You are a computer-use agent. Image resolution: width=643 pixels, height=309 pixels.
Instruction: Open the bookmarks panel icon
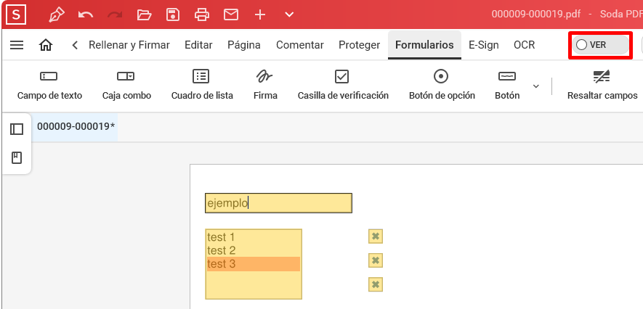[x=17, y=157]
